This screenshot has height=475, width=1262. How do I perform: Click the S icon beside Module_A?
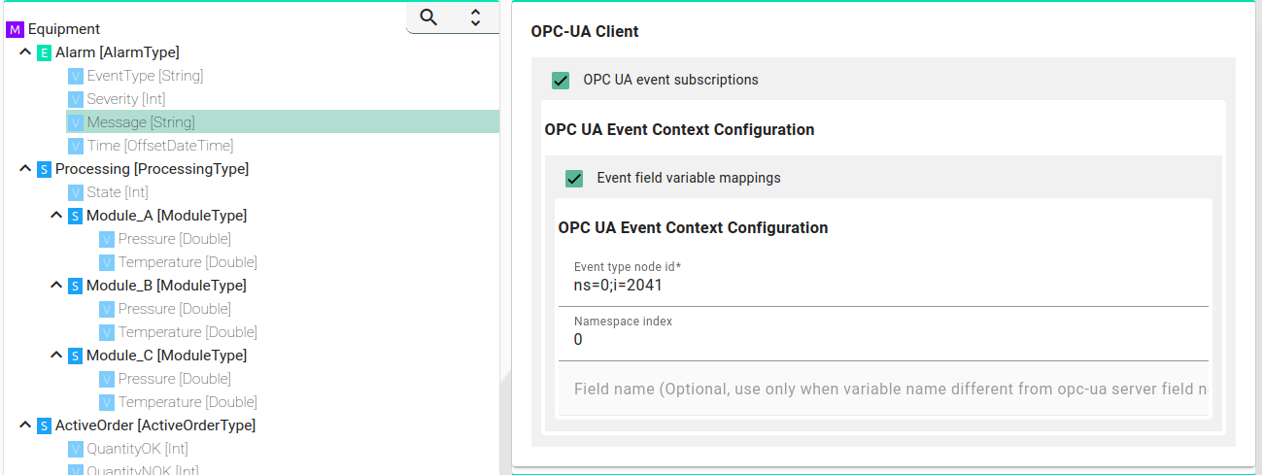click(76, 216)
